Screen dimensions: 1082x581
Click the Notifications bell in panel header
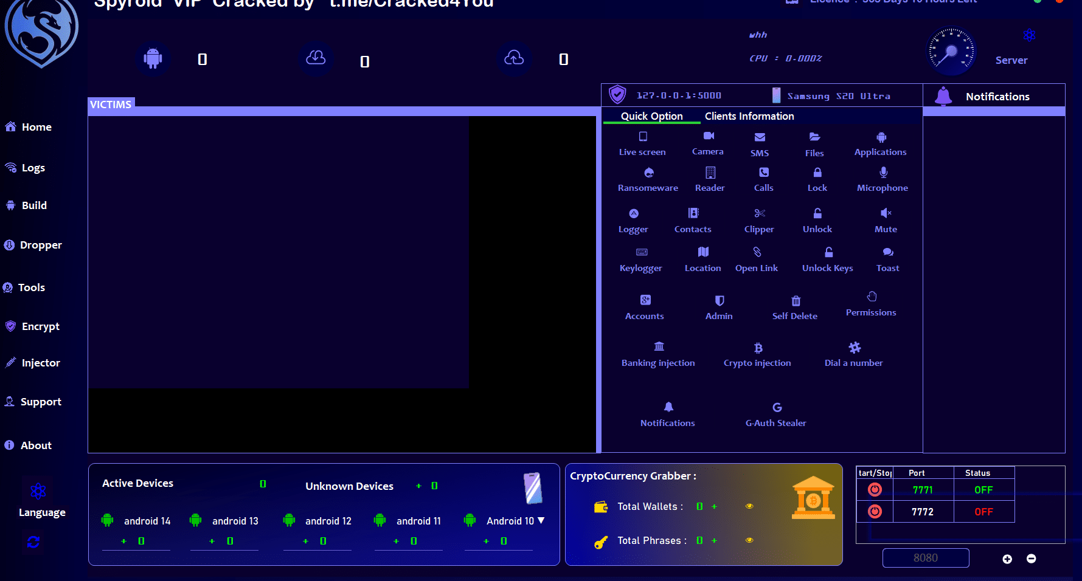(x=943, y=96)
